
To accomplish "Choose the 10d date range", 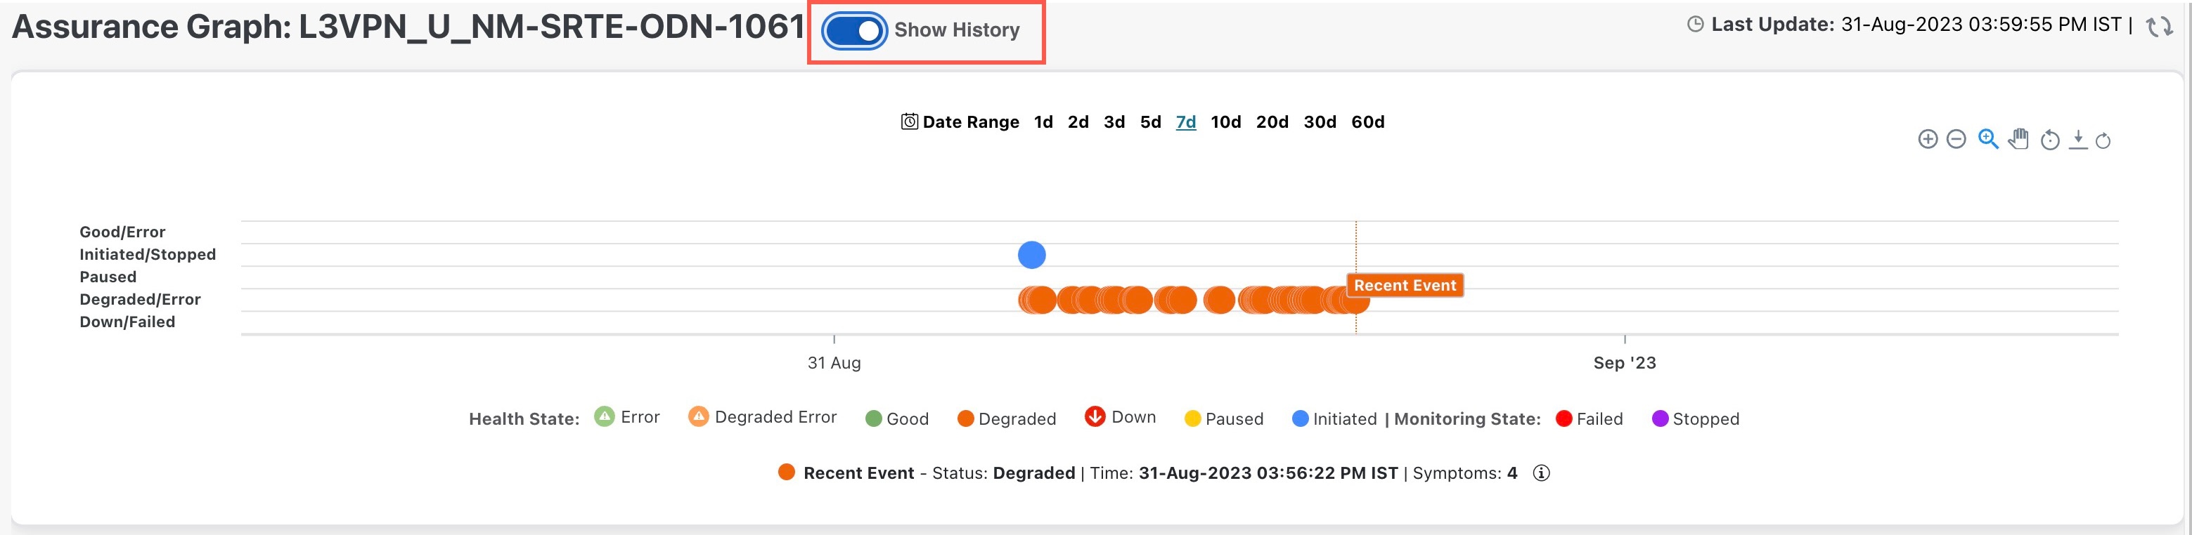I will [x=1225, y=122].
